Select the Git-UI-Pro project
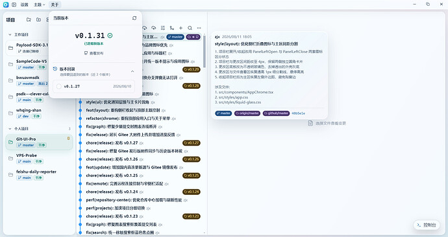448x237 pixels. click(x=39, y=142)
